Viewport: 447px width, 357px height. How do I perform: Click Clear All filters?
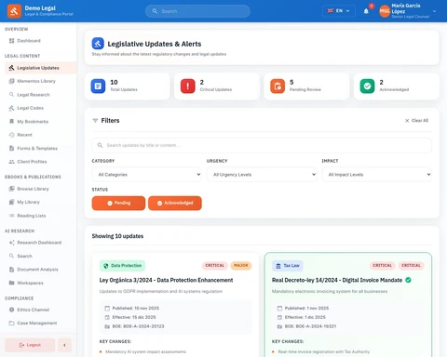(417, 121)
